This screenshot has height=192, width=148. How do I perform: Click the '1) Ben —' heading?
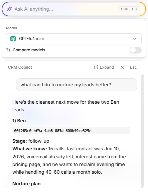click(x=22, y=121)
